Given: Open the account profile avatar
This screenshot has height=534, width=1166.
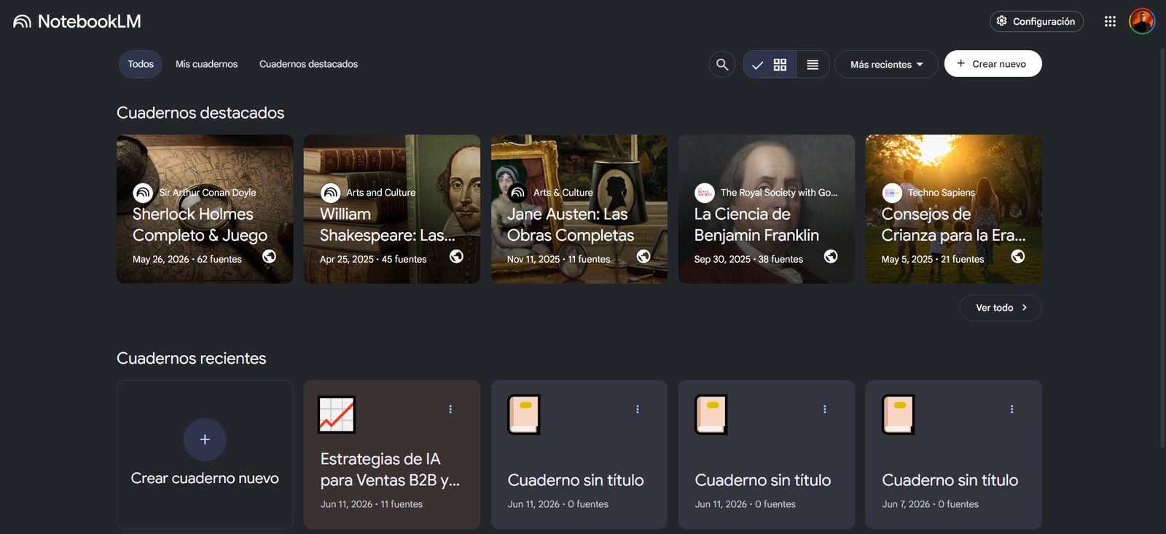Looking at the screenshot, I should (1142, 22).
